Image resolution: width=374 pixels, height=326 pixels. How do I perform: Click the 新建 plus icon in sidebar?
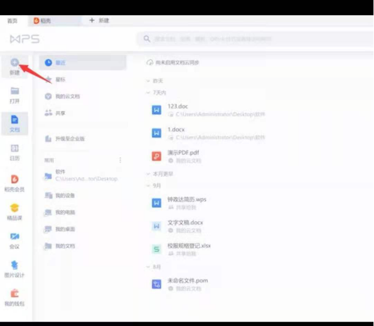(x=15, y=63)
